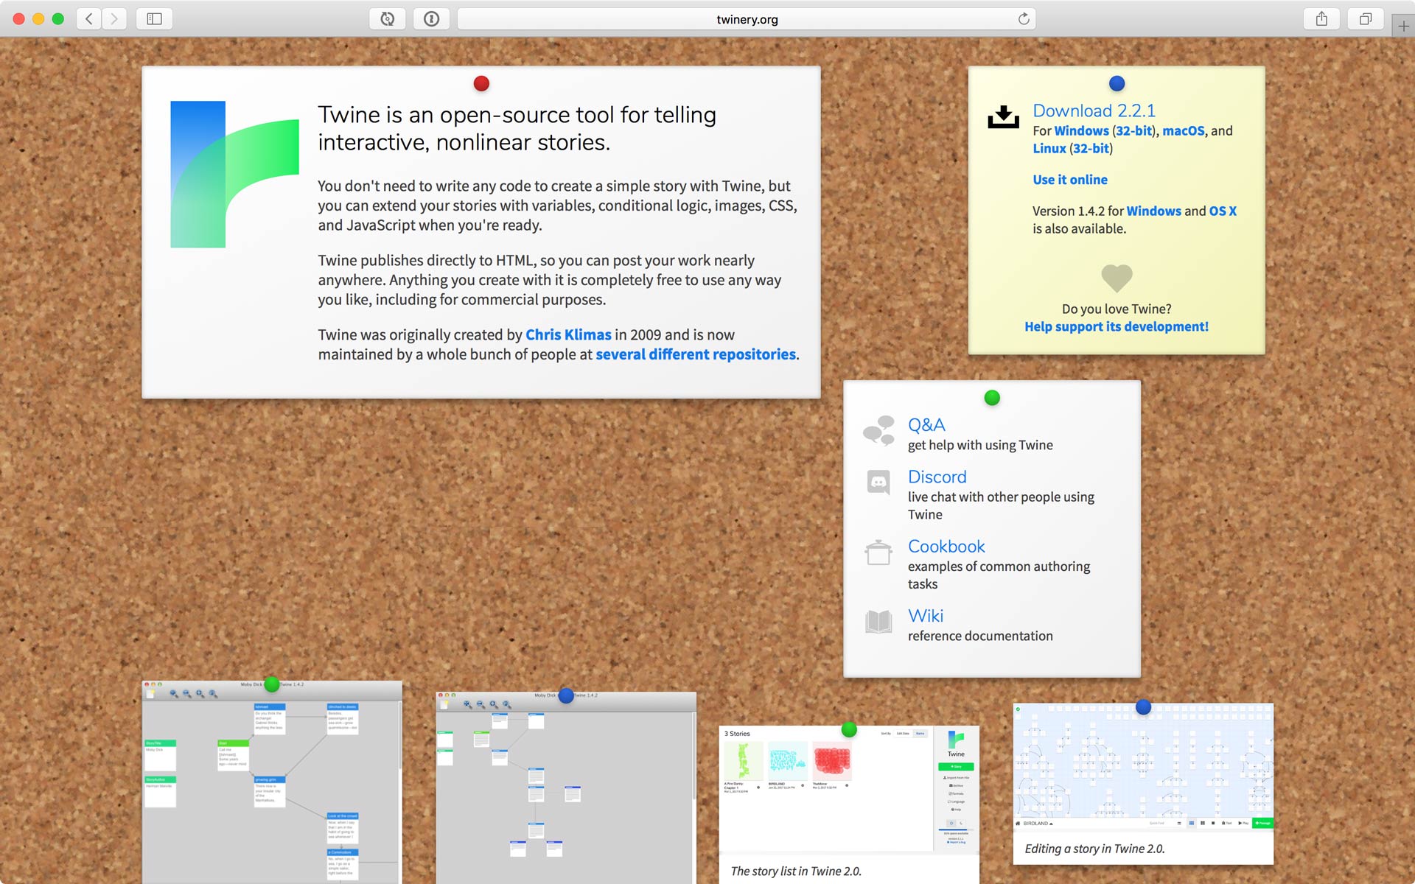The width and height of the screenshot is (1415, 884).
Task: Click the "Twine is an open-source tool" headline
Action: click(x=517, y=128)
